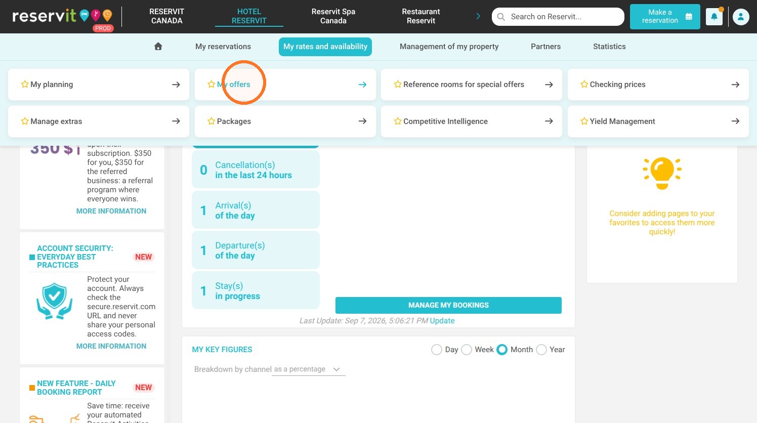Star the Manage extras card
The width and height of the screenshot is (757, 423).
(25, 121)
